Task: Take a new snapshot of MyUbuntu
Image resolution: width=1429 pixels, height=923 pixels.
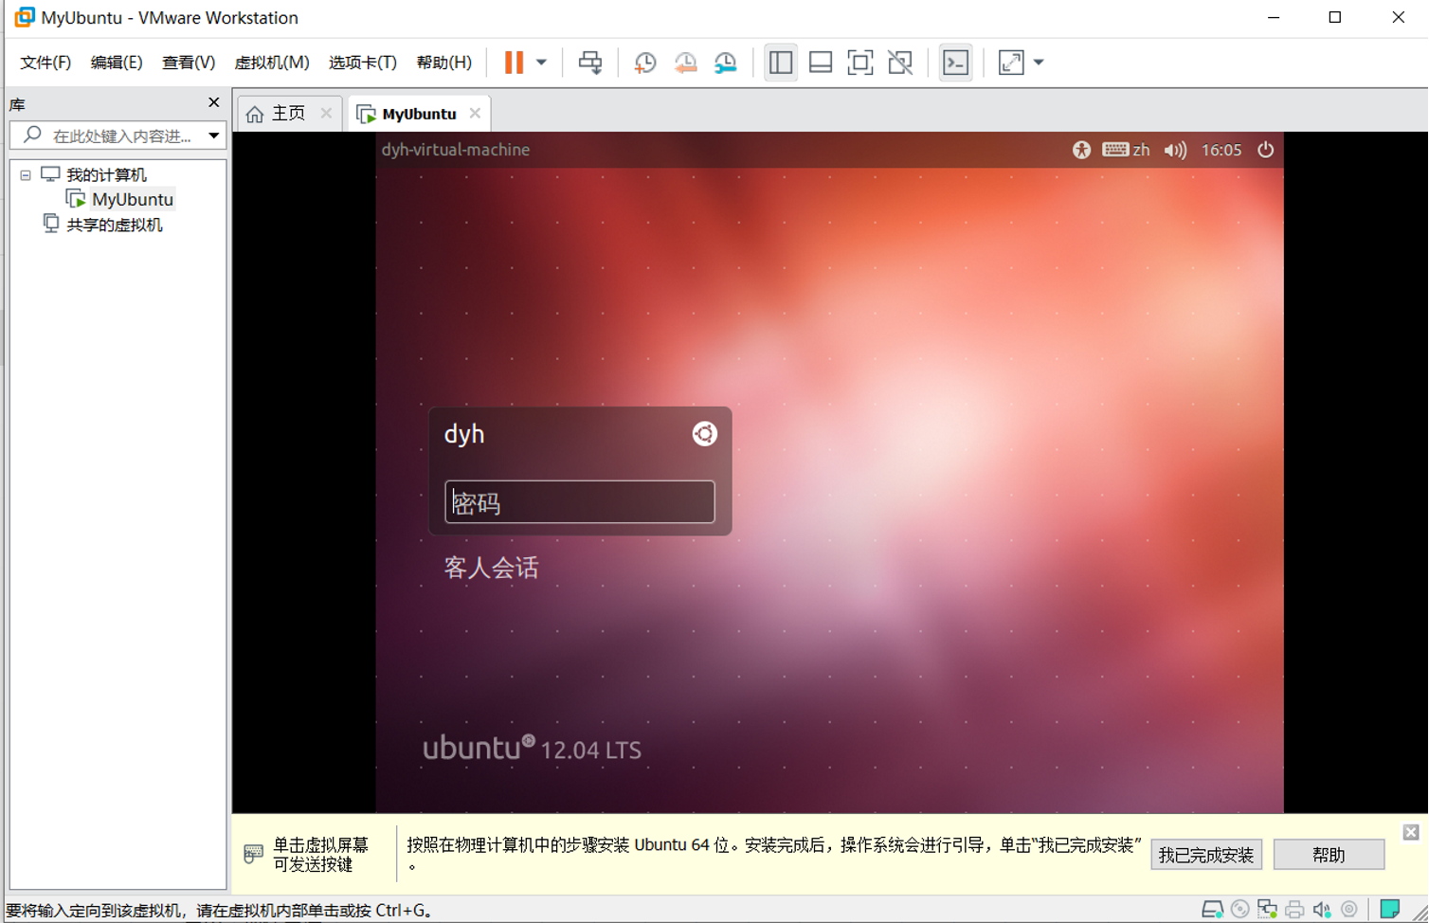Action: tap(645, 62)
